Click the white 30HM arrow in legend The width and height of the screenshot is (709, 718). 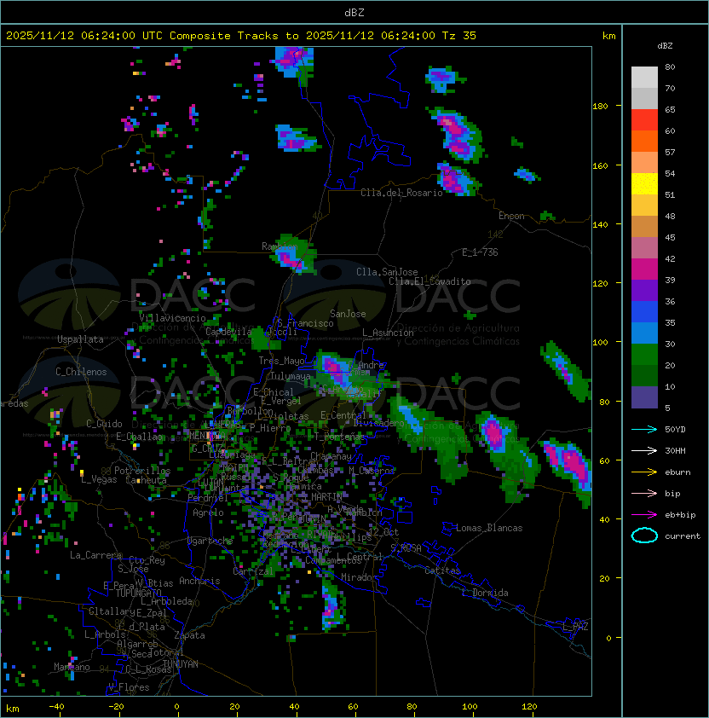(x=644, y=451)
